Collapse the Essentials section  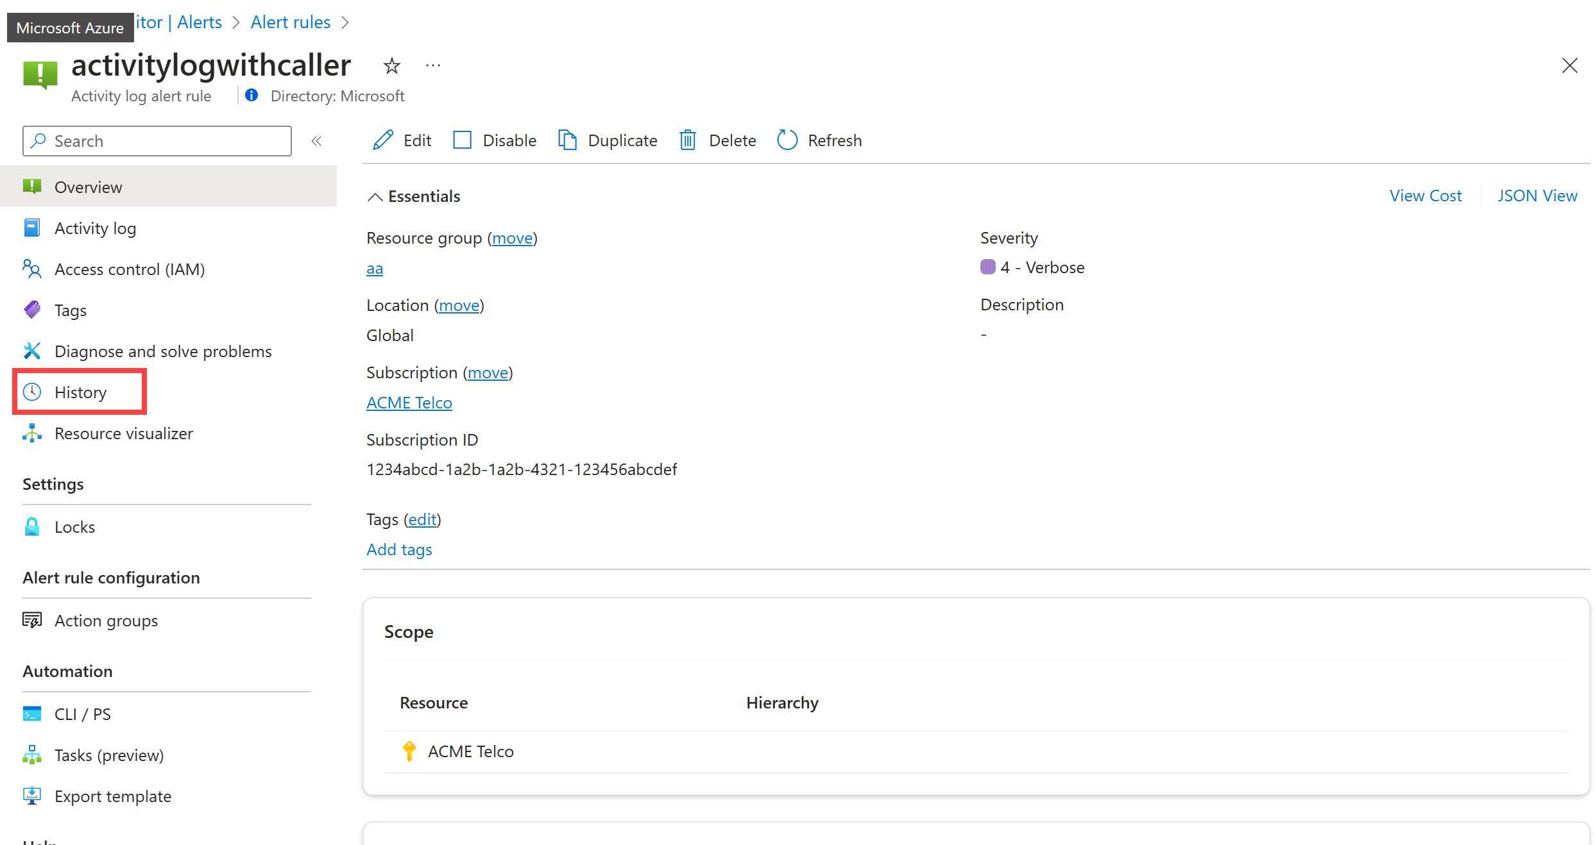click(x=375, y=196)
